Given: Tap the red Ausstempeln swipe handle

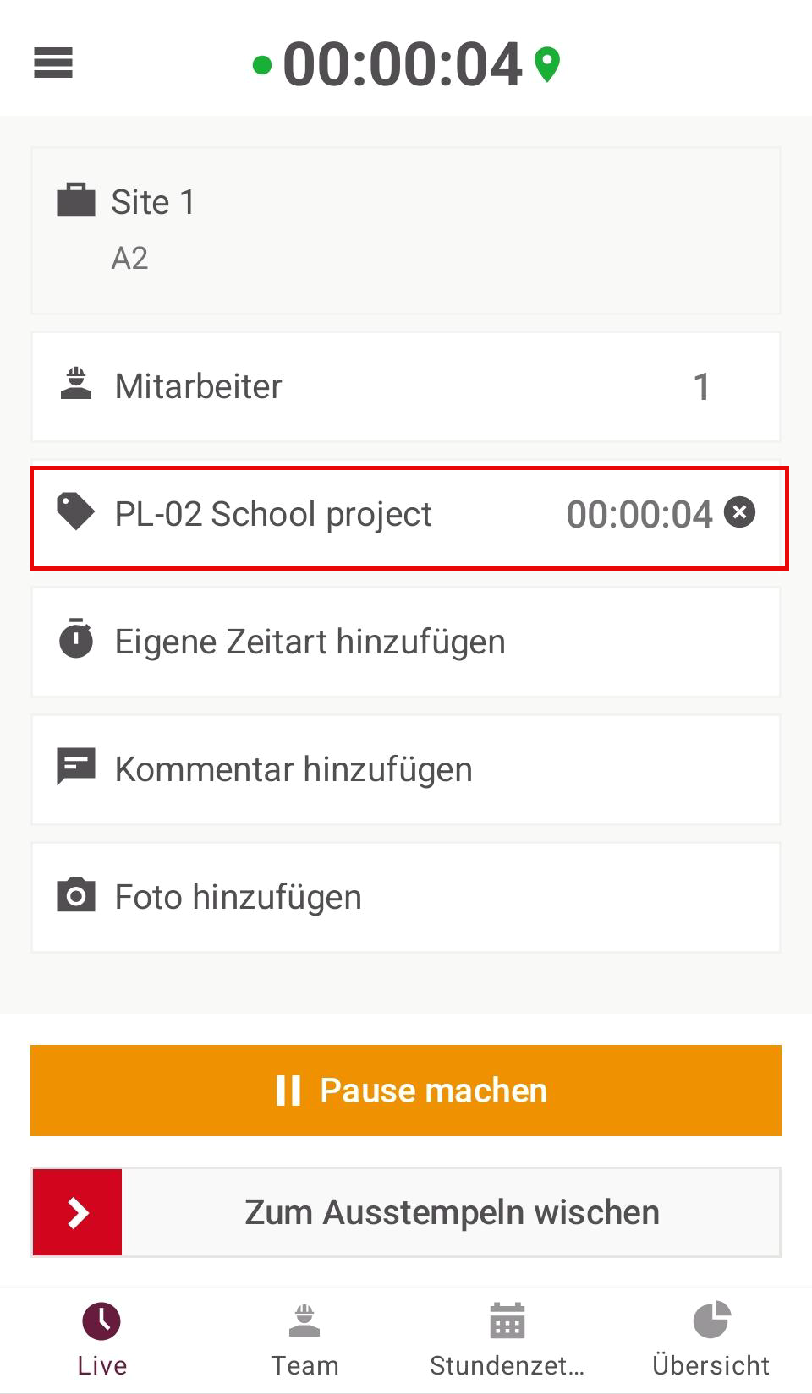Looking at the screenshot, I should pyautogui.click(x=77, y=1212).
